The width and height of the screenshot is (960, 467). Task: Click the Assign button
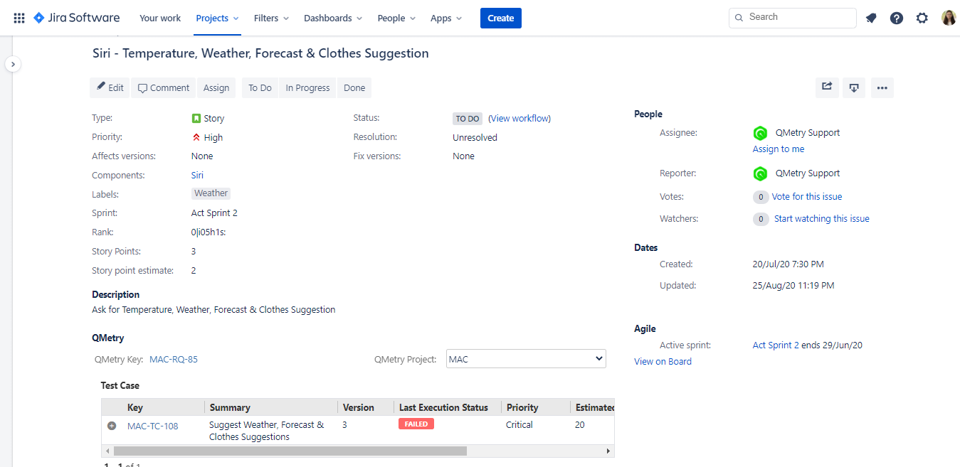click(216, 87)
